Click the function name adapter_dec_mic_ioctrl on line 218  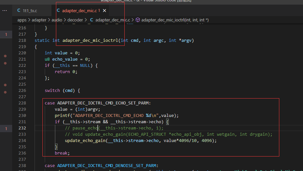point(90,41)
